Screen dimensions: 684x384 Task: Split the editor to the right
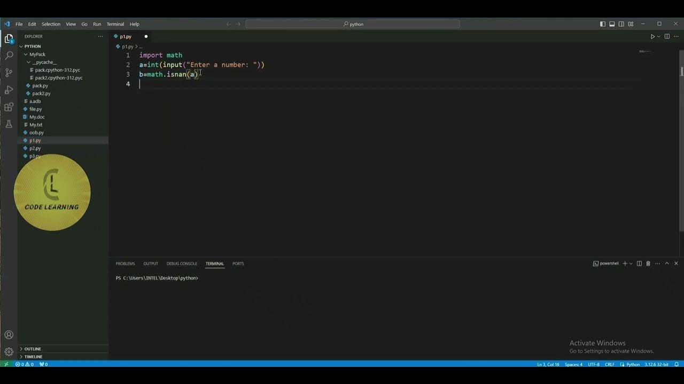(666, 36)
